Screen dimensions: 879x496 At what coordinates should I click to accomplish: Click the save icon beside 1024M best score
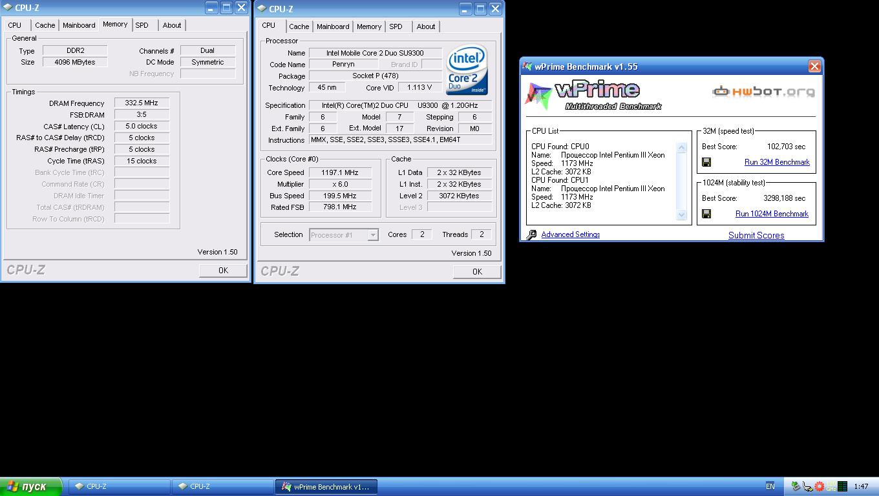coord(706,214)
